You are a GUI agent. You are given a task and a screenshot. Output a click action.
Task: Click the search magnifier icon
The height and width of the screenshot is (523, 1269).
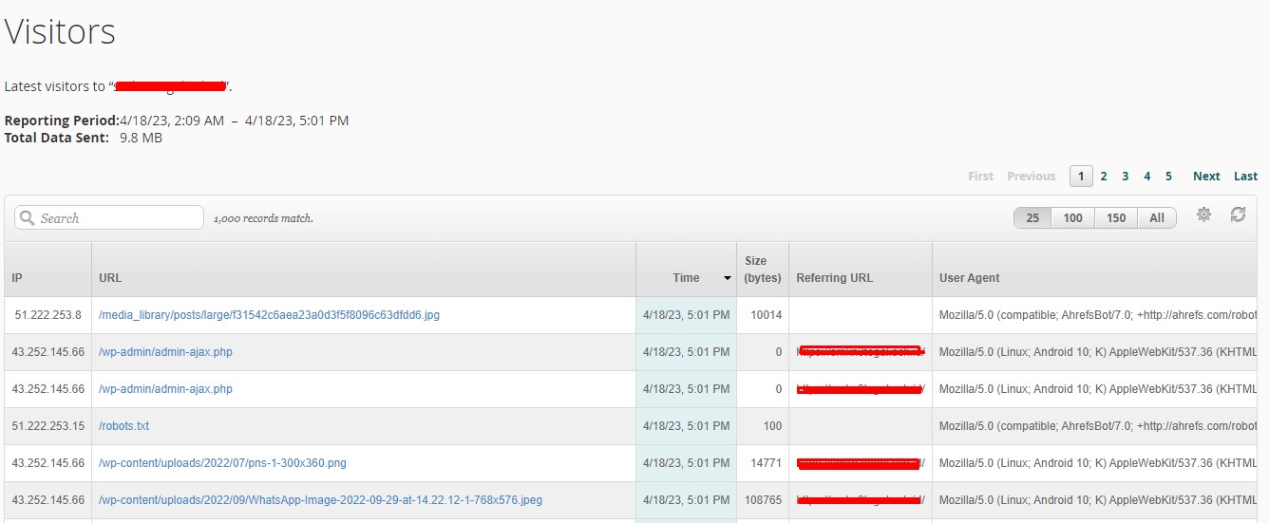[x=28, y=218]
